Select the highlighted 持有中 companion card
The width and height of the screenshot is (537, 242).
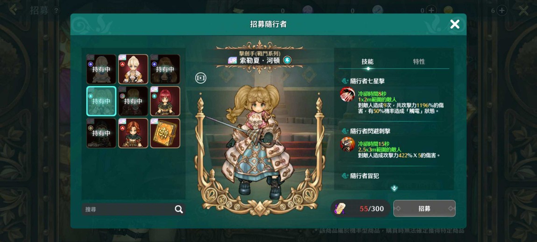[101, 101]
